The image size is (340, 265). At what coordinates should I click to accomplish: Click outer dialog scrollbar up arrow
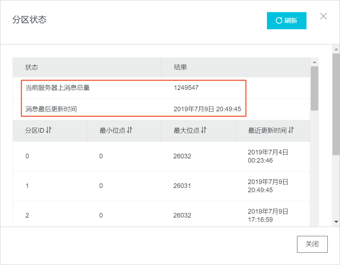pyautogui.click(x=336, y=49)
